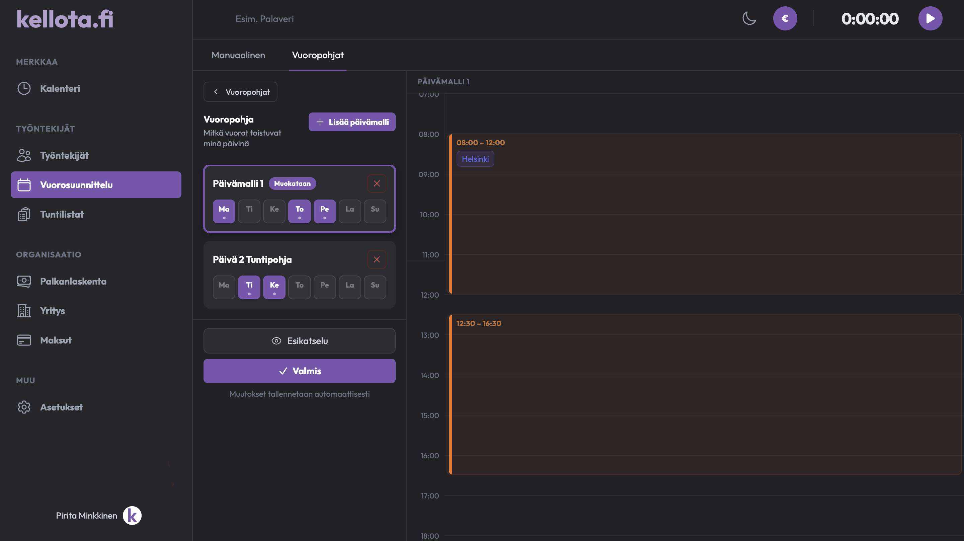Toggle Ti in Päivä 2 Tuntipohja
964x541 pixels.
click(249, 288)
